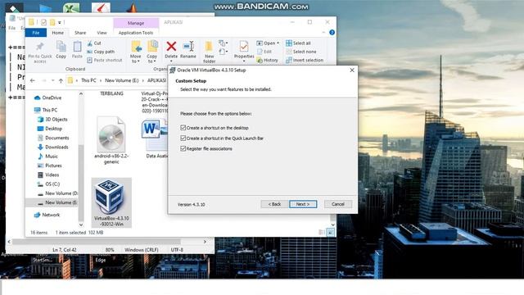Click Pin to Quick access icon
The width and height of the screenshot is (524, 295).
pos(40,52)
